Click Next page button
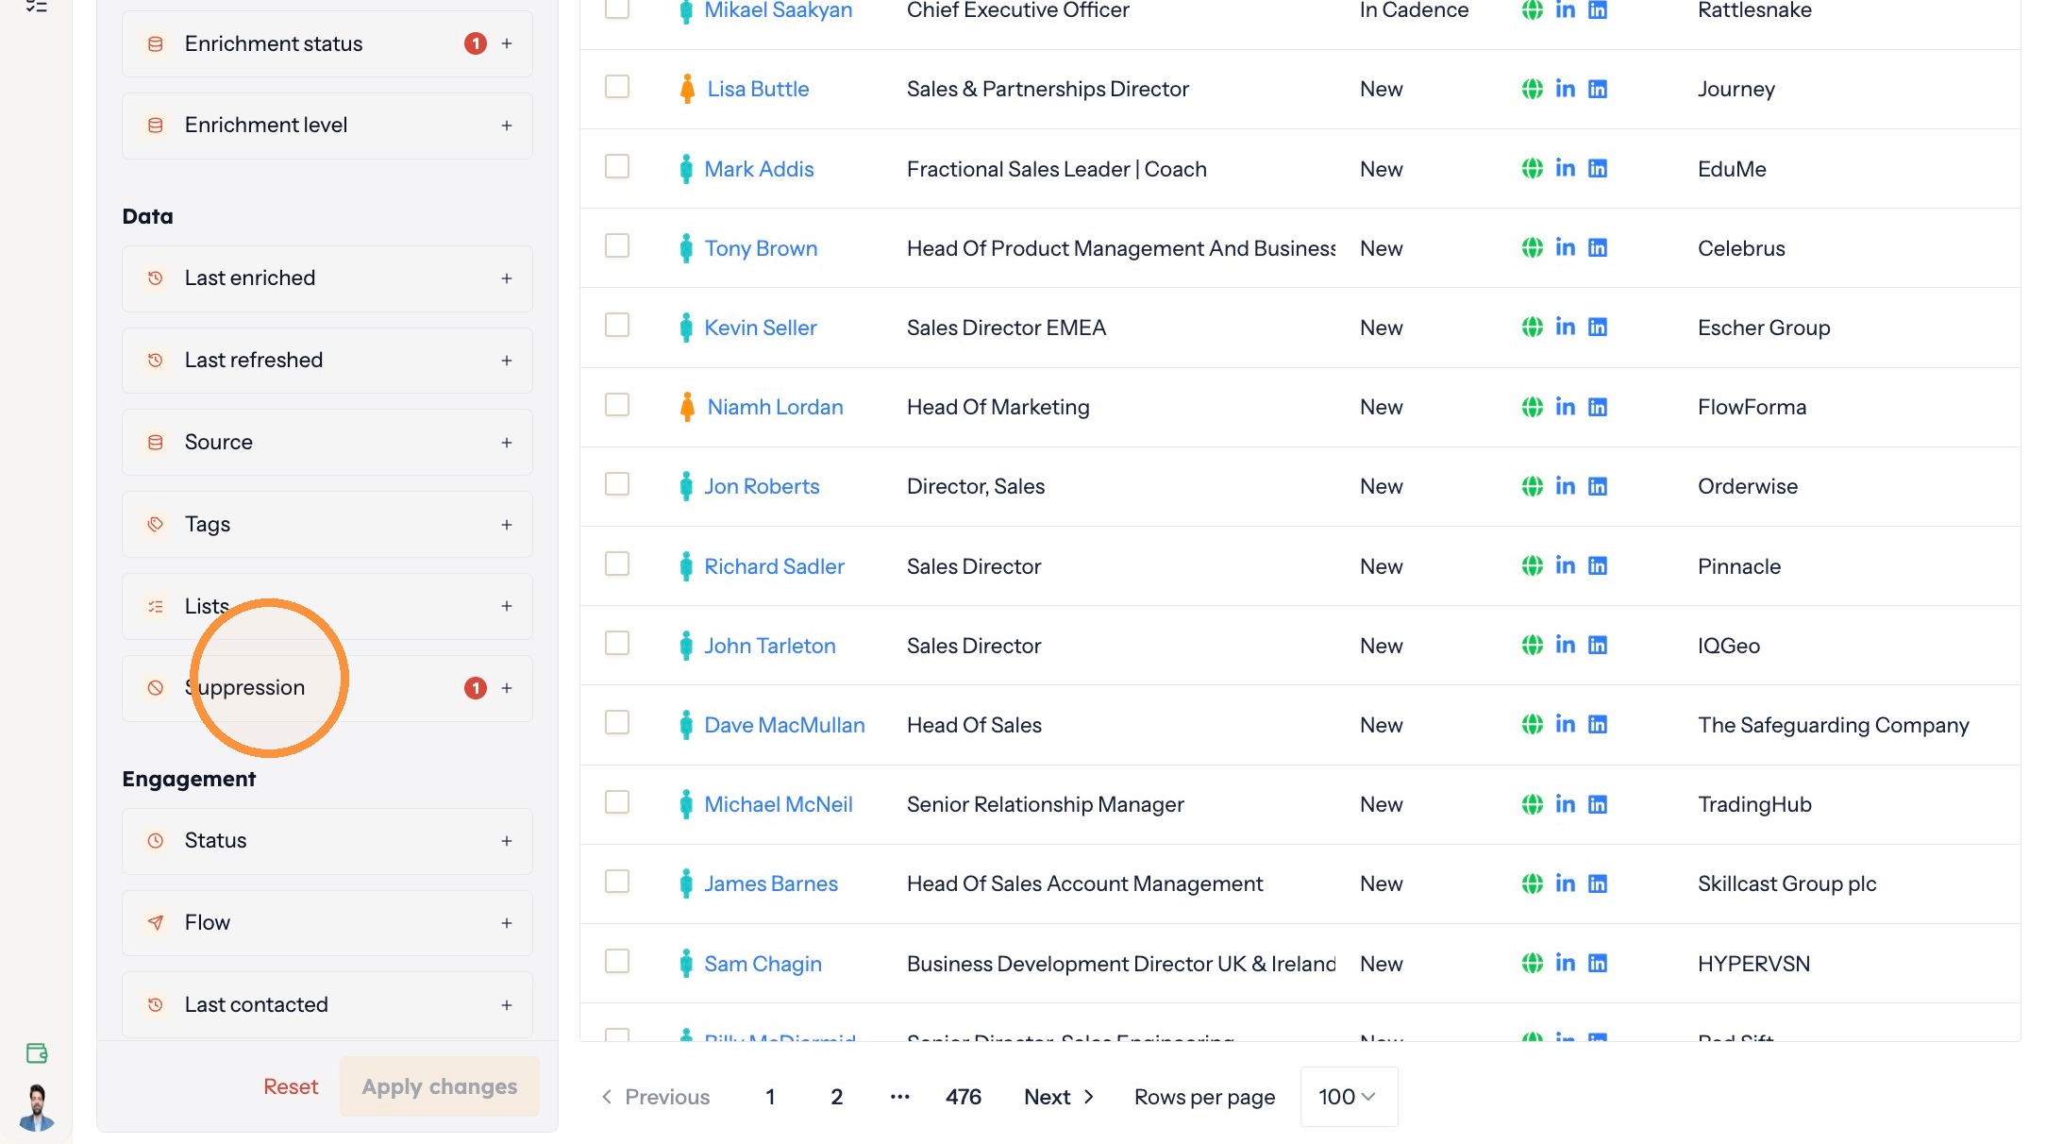 (1059, 1097)
